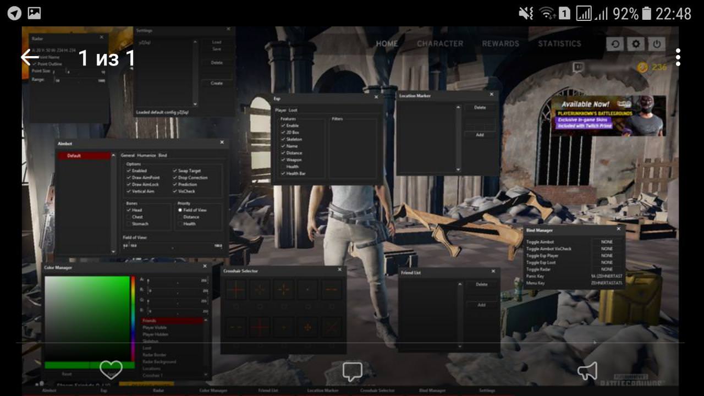Toggle the Skeleton checkbox in Esp features
704x396 pixels.
click(283, 139)
